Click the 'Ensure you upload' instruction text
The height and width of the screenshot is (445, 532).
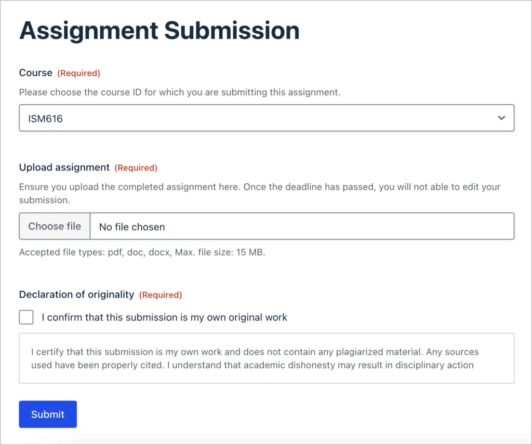point(259,187)
